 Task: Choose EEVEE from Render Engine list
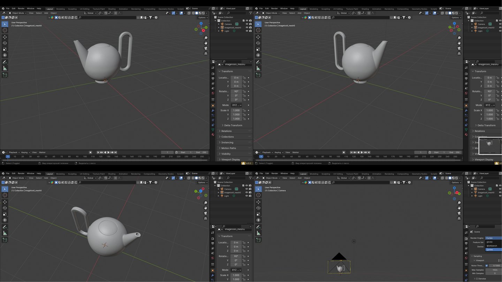tap(494, 242)
